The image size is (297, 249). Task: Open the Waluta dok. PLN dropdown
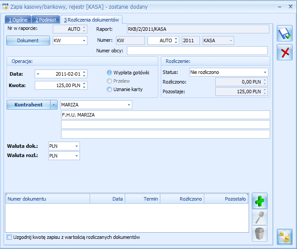(x=76, y=146)
